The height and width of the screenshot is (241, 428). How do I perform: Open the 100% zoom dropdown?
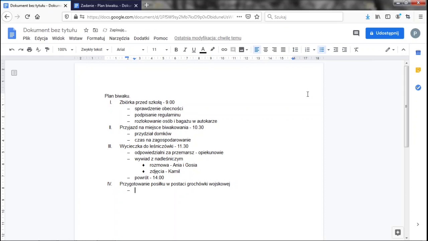click(65, 50)
